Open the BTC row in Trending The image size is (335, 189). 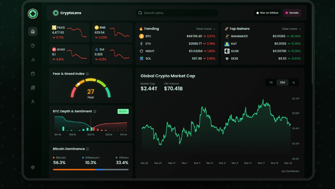tap(177, 36)
